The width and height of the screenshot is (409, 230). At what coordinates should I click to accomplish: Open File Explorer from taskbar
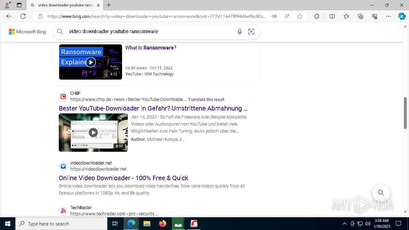point(147,224)
